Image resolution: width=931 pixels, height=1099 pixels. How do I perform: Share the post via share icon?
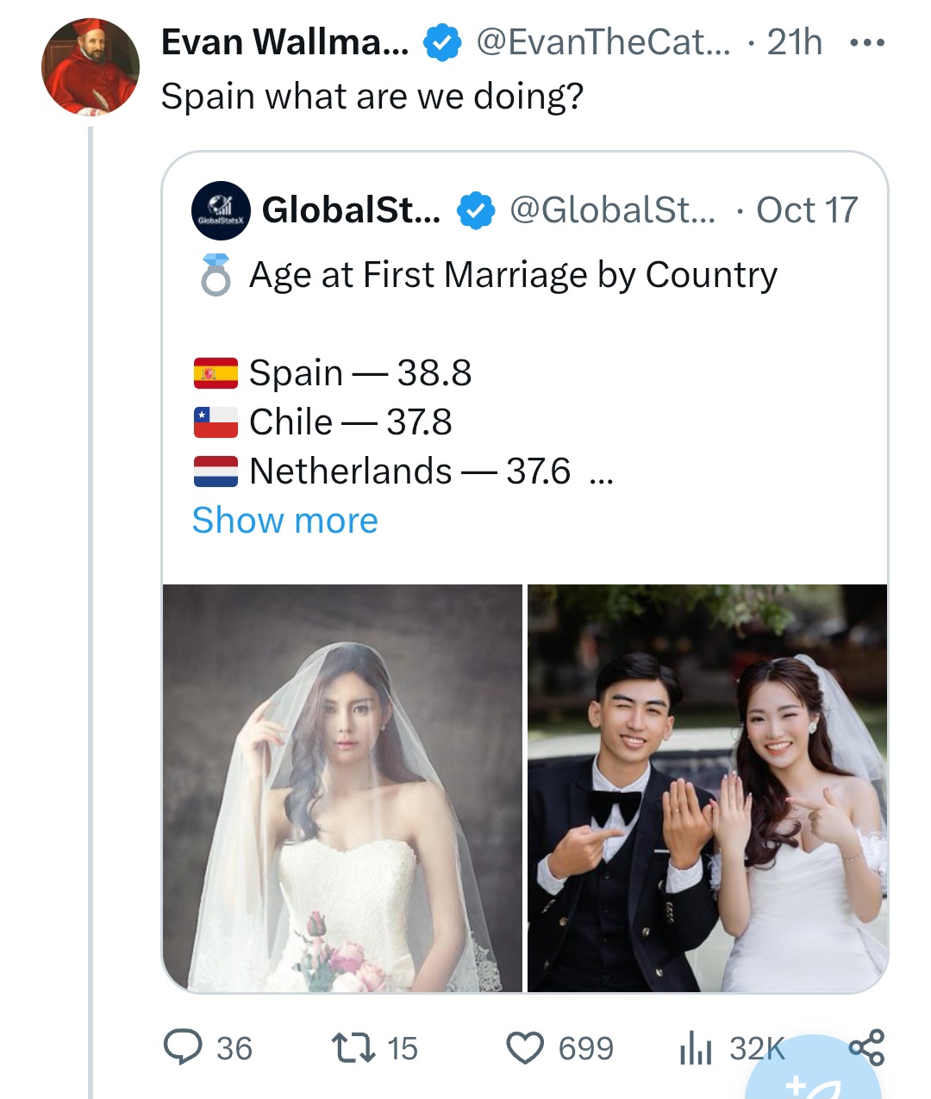866,1046
